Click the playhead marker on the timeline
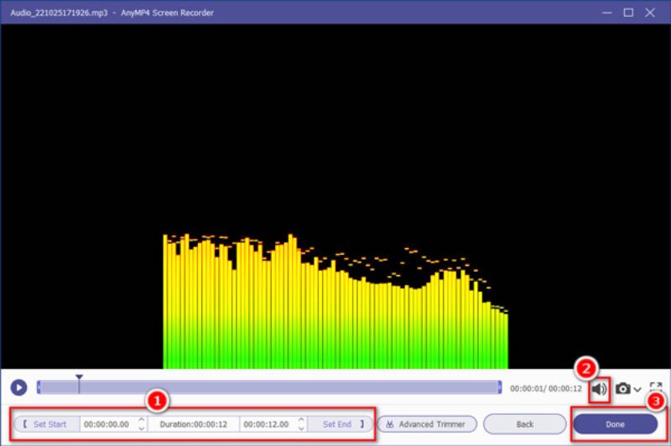The height and width of the screenshot is (446, 671). [x=79, y=380]
